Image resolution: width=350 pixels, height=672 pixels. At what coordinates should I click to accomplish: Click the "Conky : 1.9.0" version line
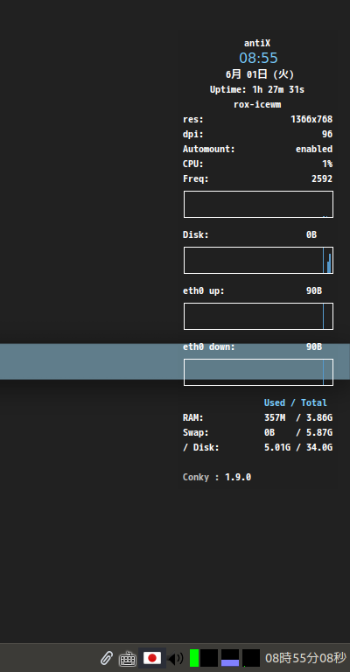click(217, 477)
